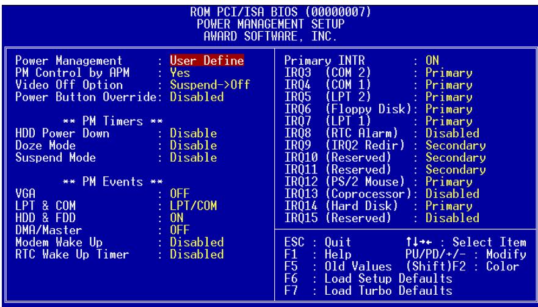Click the F5 : Old Values entry
This screenshot has width=538, height=307.
pyautogui.click(x=338, y=266)
